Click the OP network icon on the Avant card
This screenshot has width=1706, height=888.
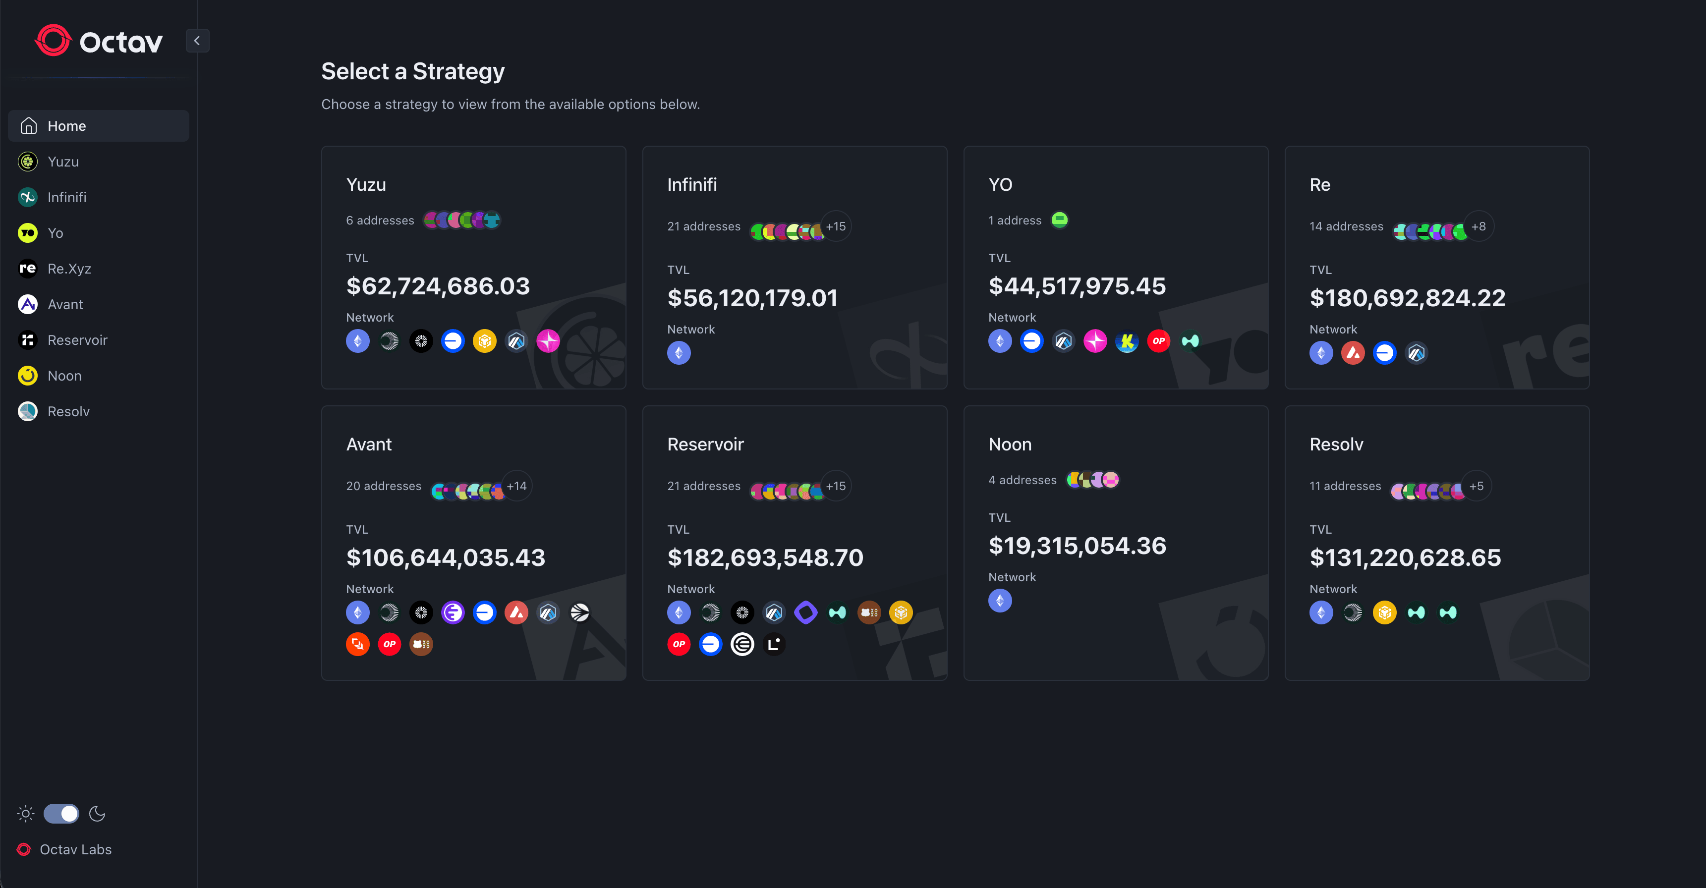tap(390, 644)
